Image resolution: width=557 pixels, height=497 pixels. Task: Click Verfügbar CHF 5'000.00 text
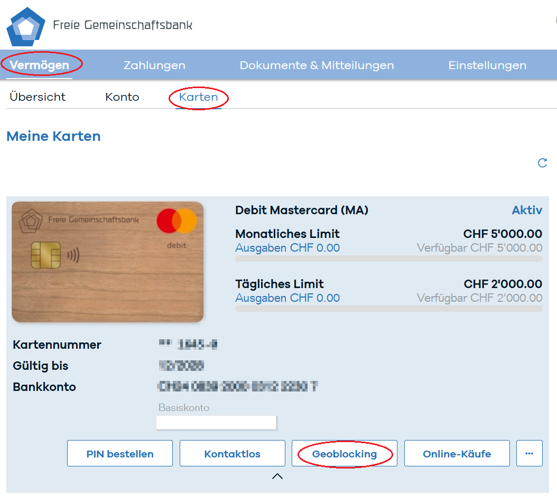[479, 247]
